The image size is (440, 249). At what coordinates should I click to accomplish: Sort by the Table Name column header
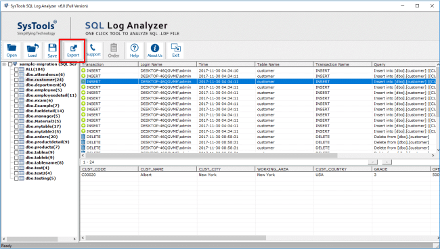coord(284,64)
